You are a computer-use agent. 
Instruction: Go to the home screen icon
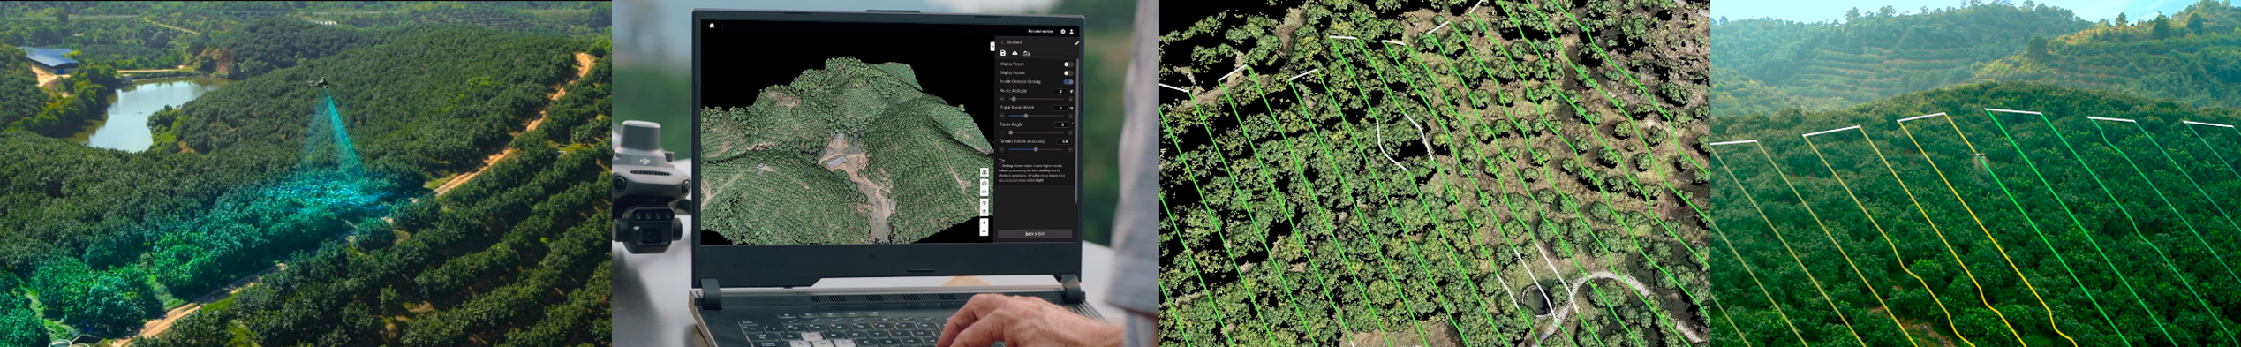point(712,26)
